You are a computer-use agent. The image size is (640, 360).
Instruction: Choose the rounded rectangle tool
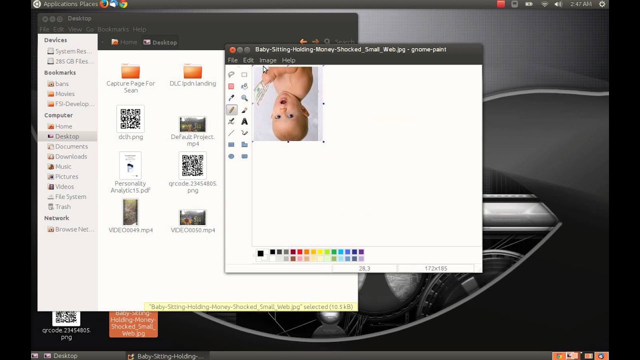click(x=244, y=156)
